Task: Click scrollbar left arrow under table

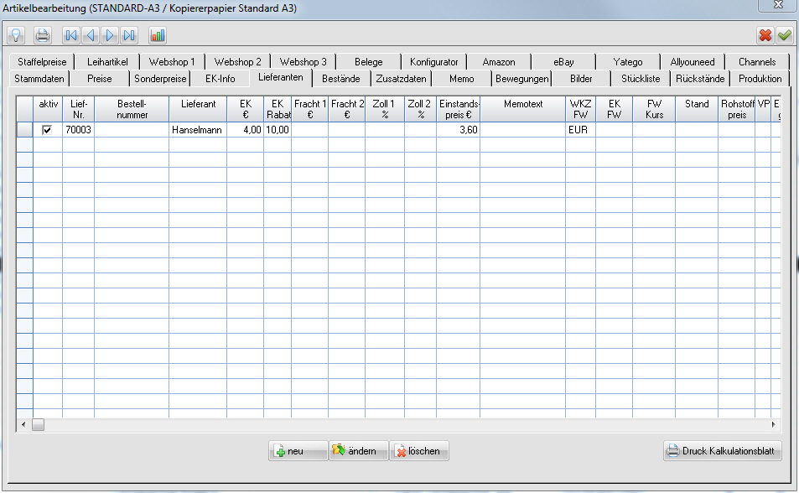Action: coord(23,424)
